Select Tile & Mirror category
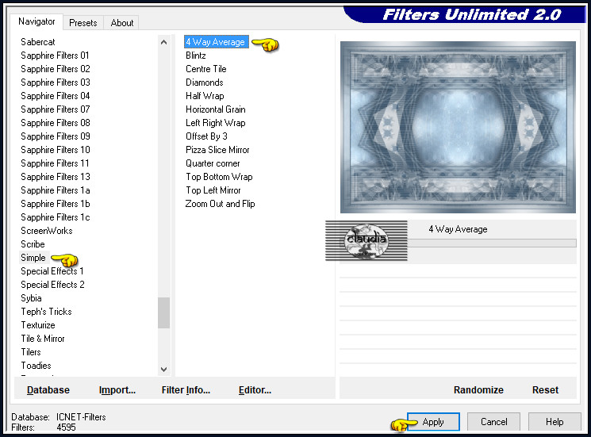Image resolution: width=591 pixels, height=437 pixels. click(x=43, y=339)
